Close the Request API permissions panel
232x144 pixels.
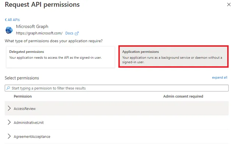[229, 4]
